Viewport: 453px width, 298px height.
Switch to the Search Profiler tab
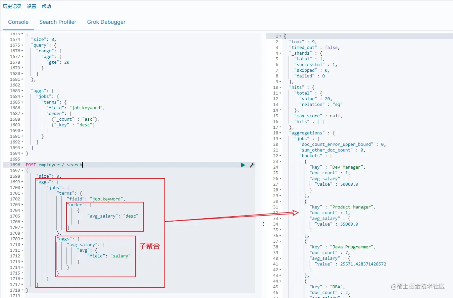pos(58,22)
